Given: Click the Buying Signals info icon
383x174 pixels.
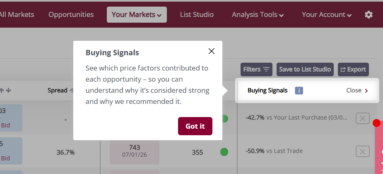Looking at the screenshot, I should pos(299,90).
